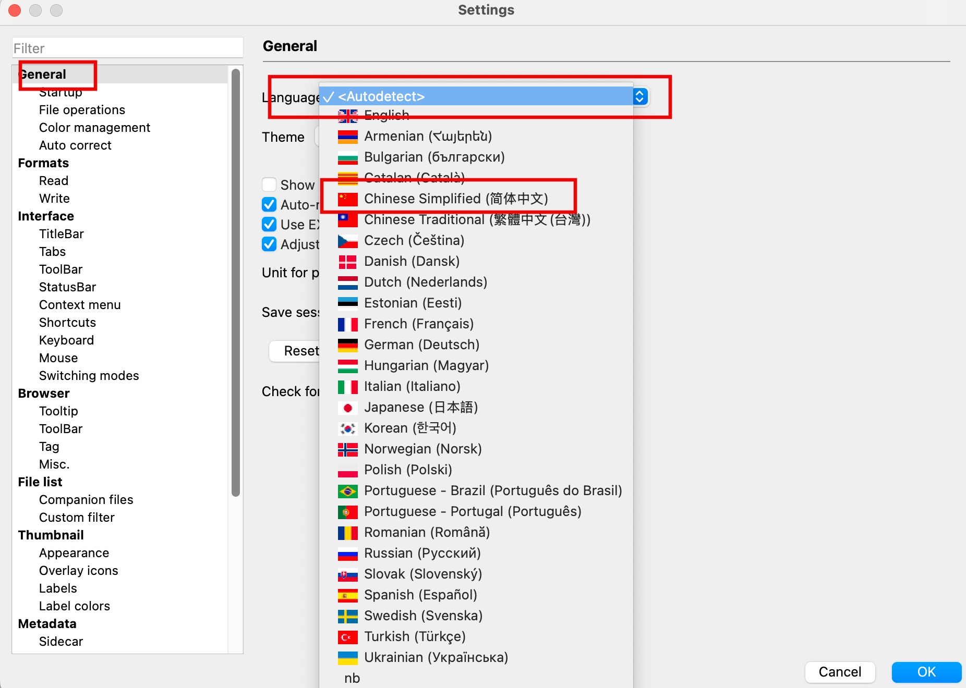Screen dimensions: 966x688
Task: Click the Armenian flag icon
Action: pos(347,137)
